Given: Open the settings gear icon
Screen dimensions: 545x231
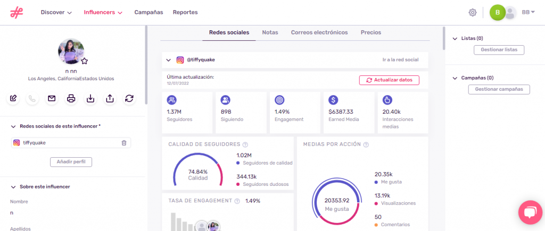Looking at the screenshot, I should pos(472,12).
